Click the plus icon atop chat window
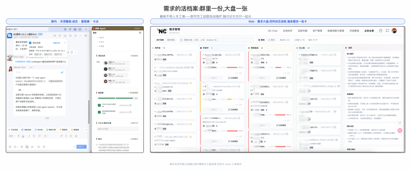411x172 pixels. coord(86,29)
